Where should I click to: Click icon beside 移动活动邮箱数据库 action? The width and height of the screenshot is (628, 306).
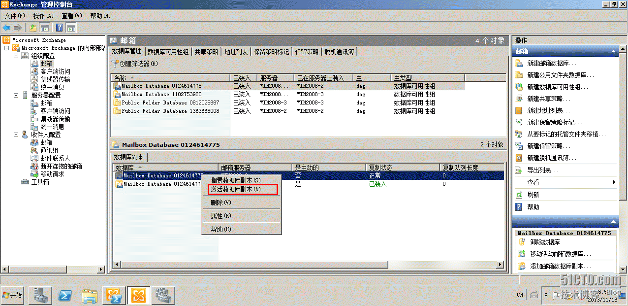[522, 254]
